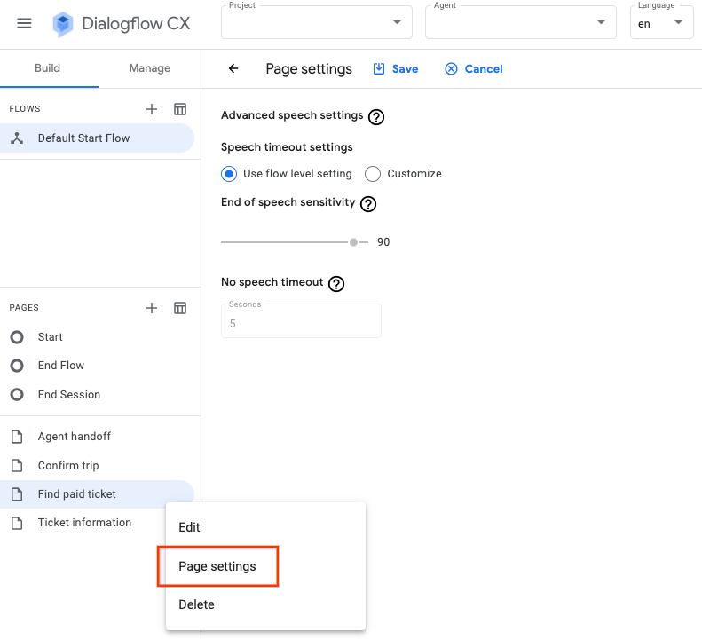Click the Dialogflow CX logo icon
Image resolution: width=702 pixels, height=639 pixels.
[63, 24]
